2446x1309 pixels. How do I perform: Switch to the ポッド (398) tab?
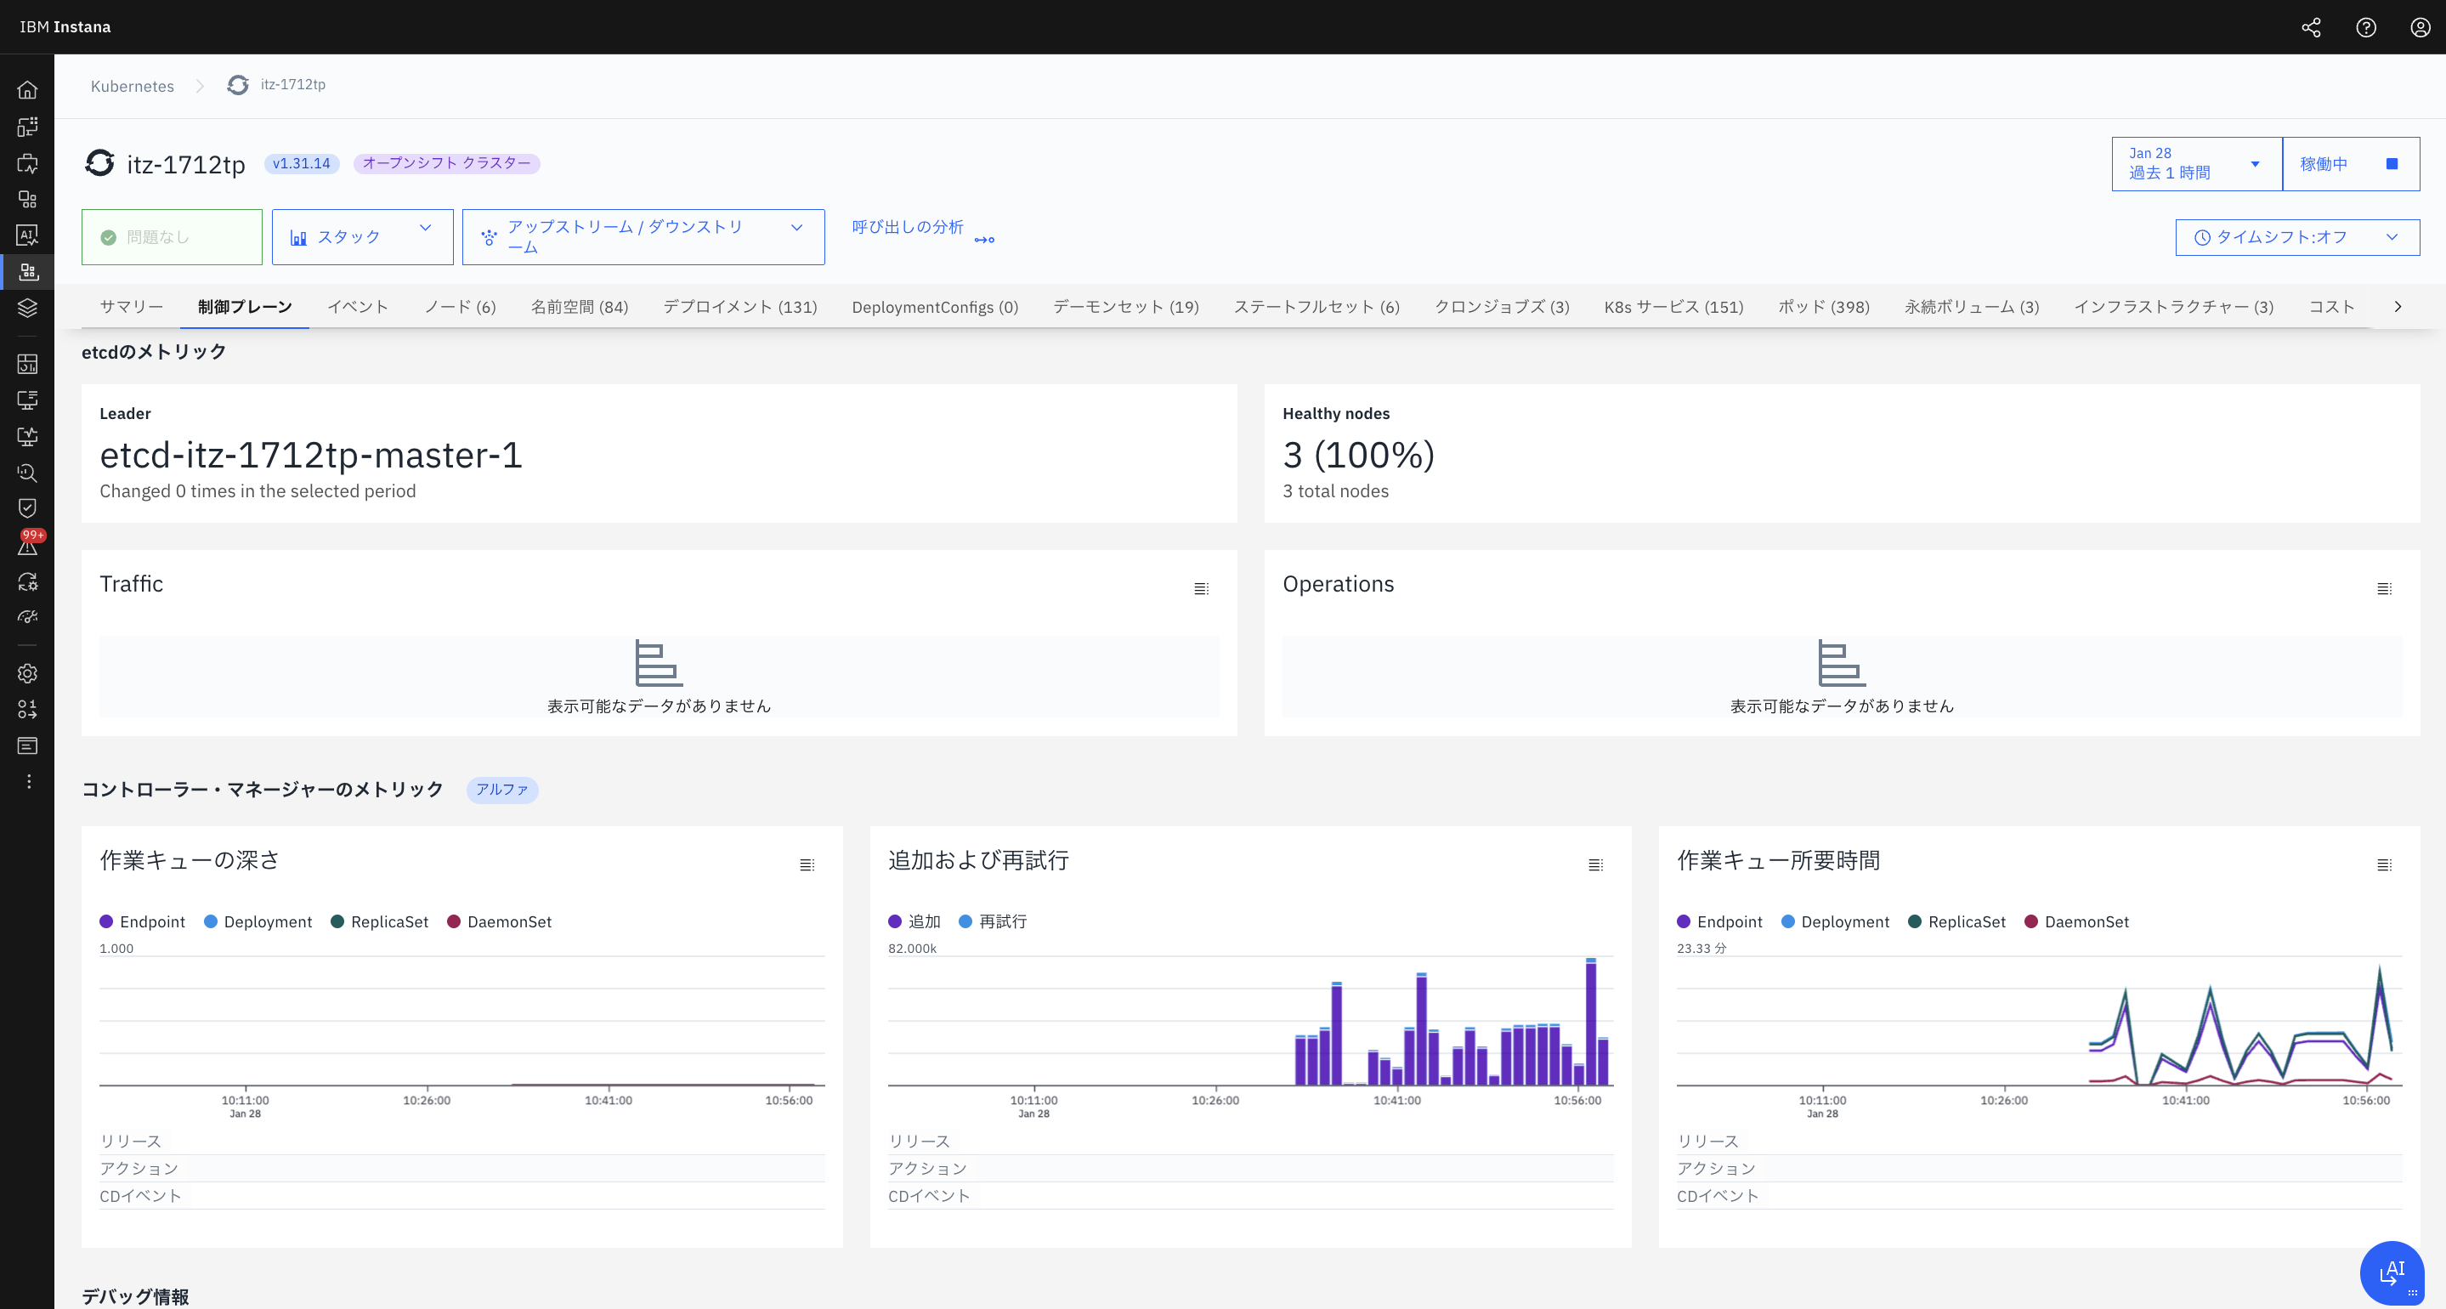1823,307
